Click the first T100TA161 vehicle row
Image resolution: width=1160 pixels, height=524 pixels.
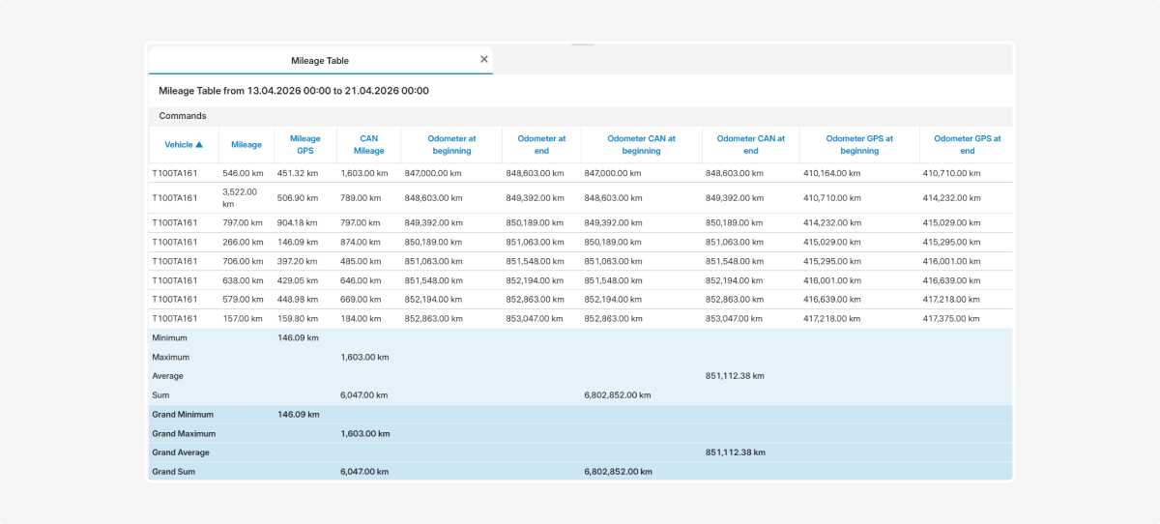click(x=175, y=173)
